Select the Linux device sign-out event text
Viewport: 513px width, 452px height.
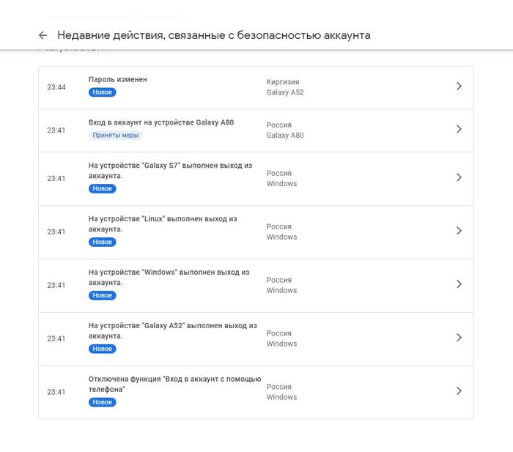(163, 224)
